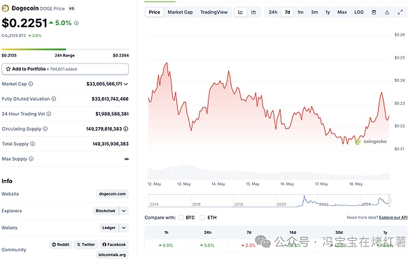Check the BTC compare checkbox
Image resolution: width=420 pixels, height=259 pixels.
coord(181,218)
